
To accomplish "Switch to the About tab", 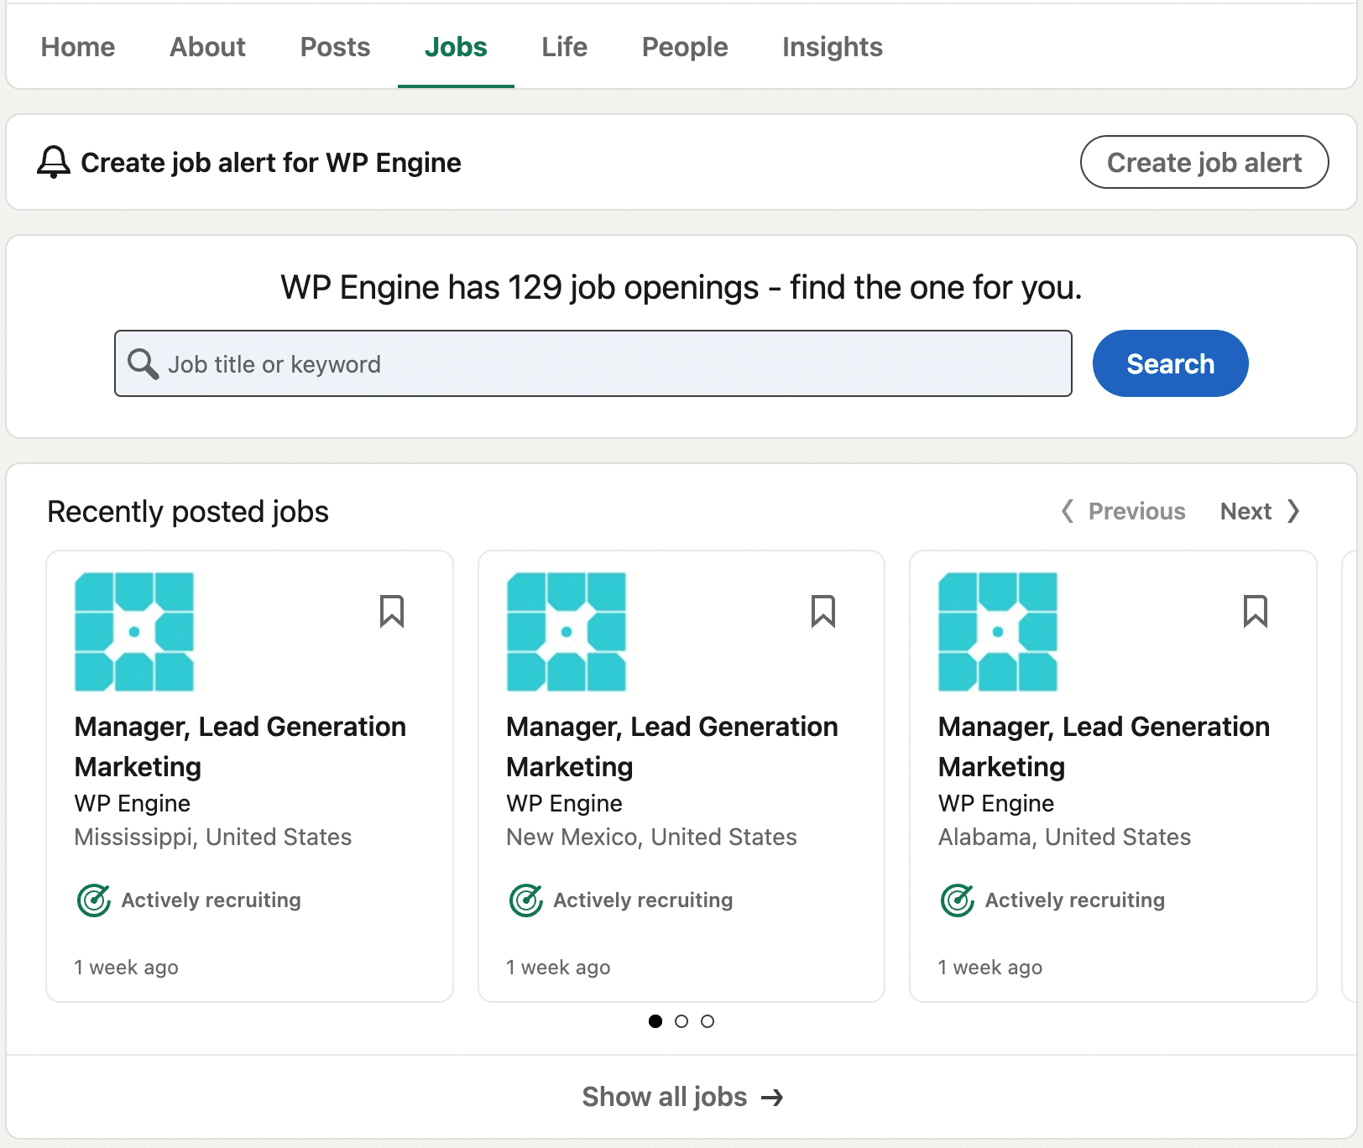I will click(207, 47).
